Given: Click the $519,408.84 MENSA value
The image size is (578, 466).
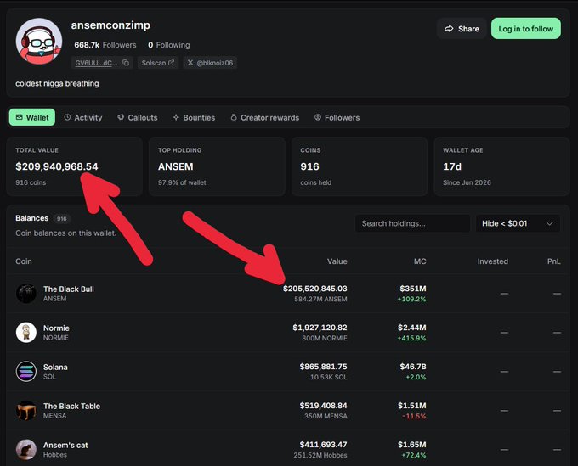Looking at the screenshot, I should 323,406.
